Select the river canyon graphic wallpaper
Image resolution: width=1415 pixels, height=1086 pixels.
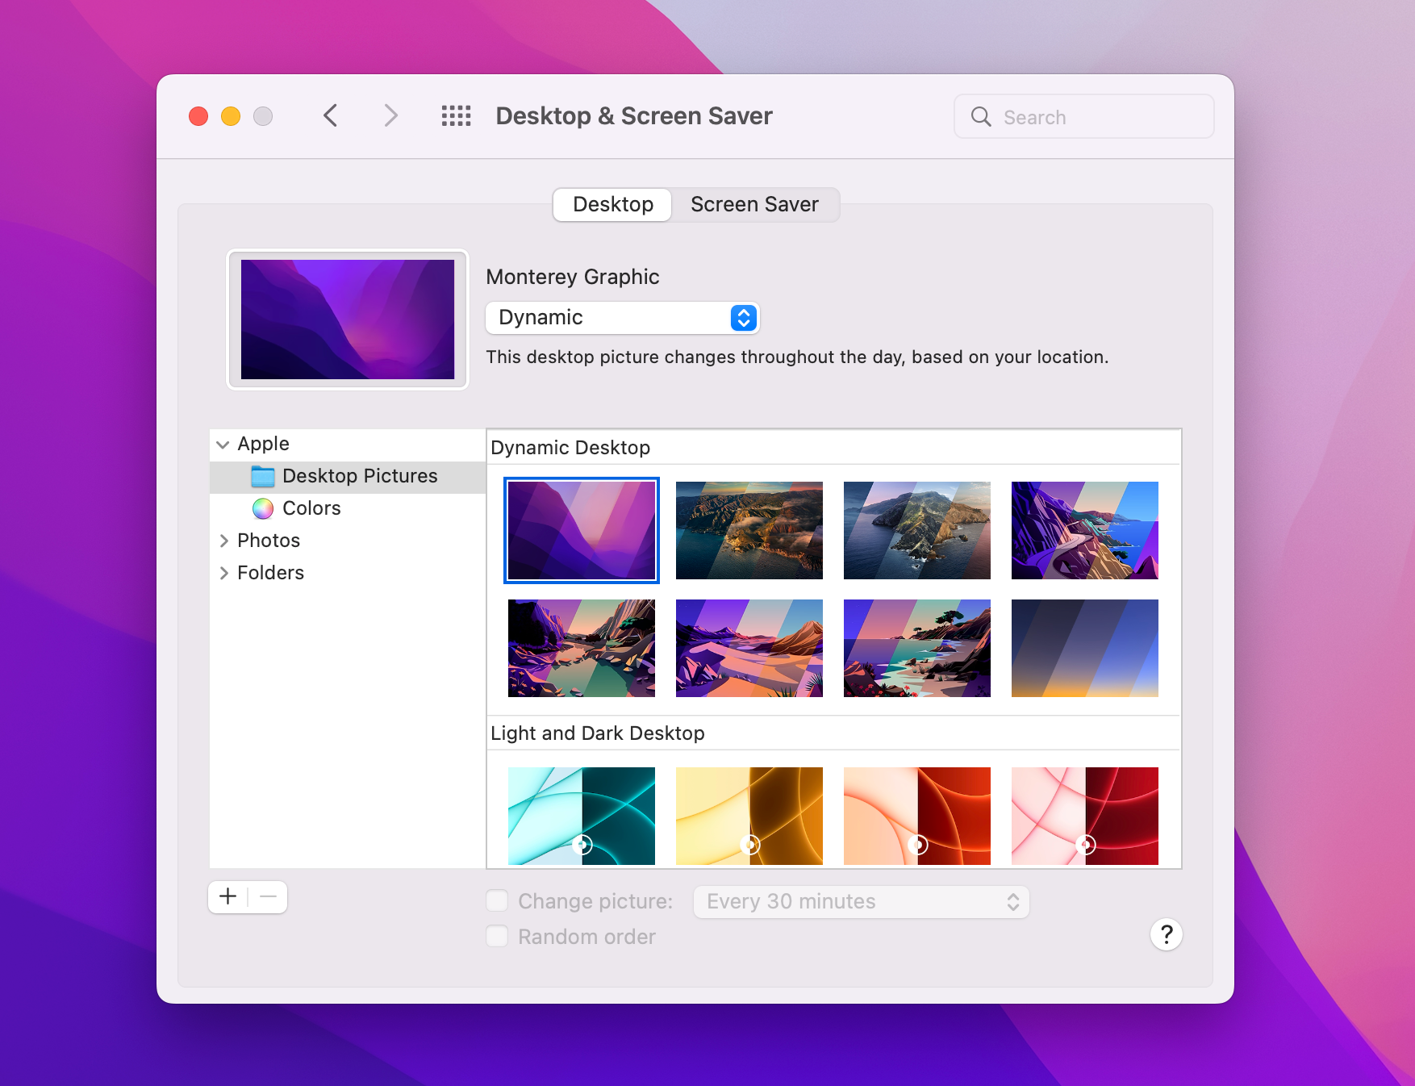pos(582,648)
